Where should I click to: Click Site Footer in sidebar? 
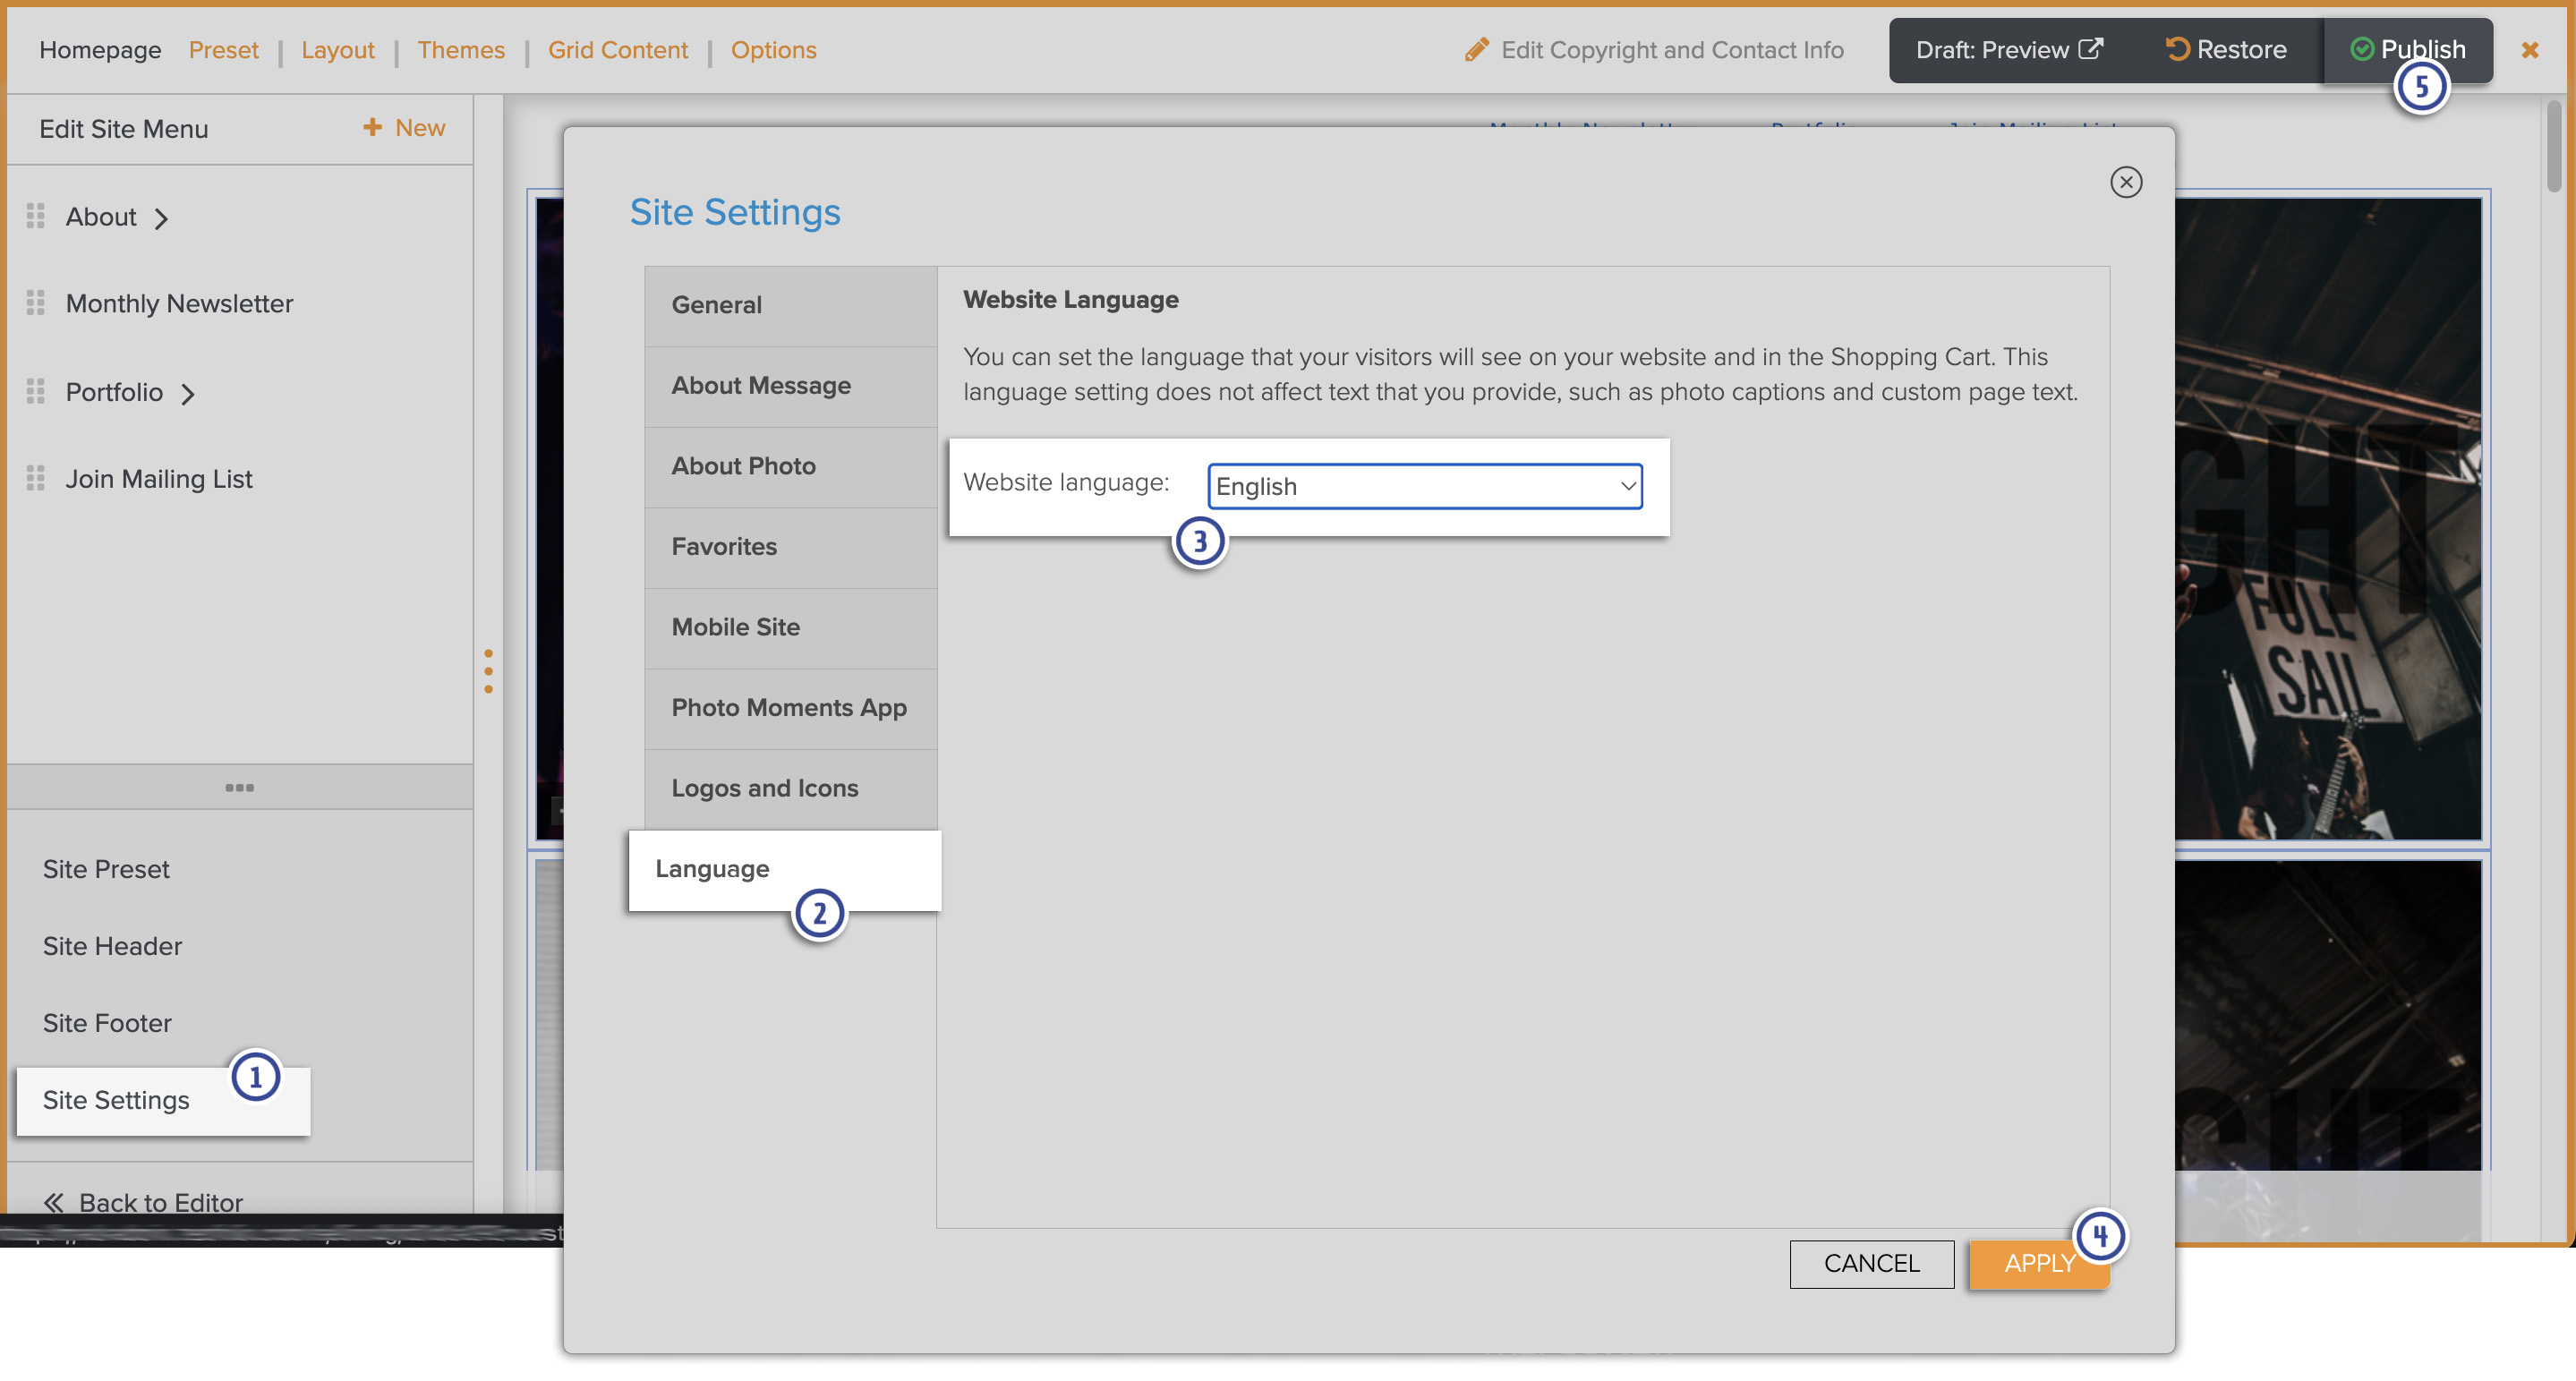(x=107, y=1023)
